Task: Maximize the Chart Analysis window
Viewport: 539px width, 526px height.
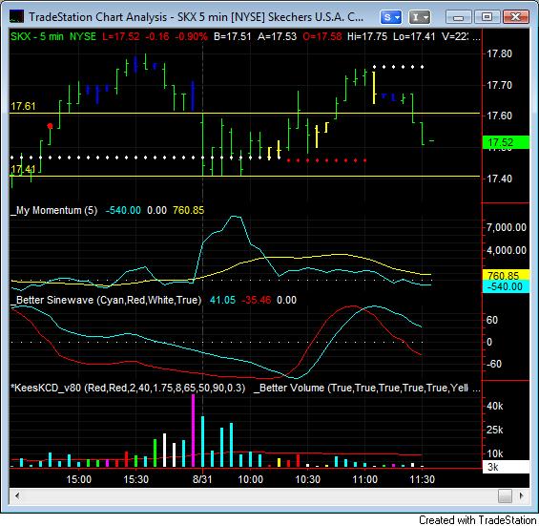Action: point(487,17)
